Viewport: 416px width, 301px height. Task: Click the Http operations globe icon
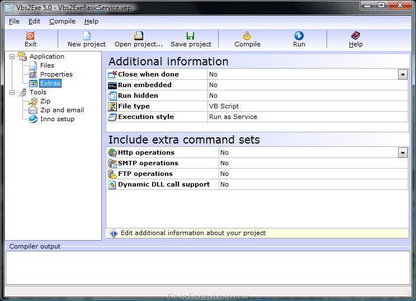coord(112,152)
